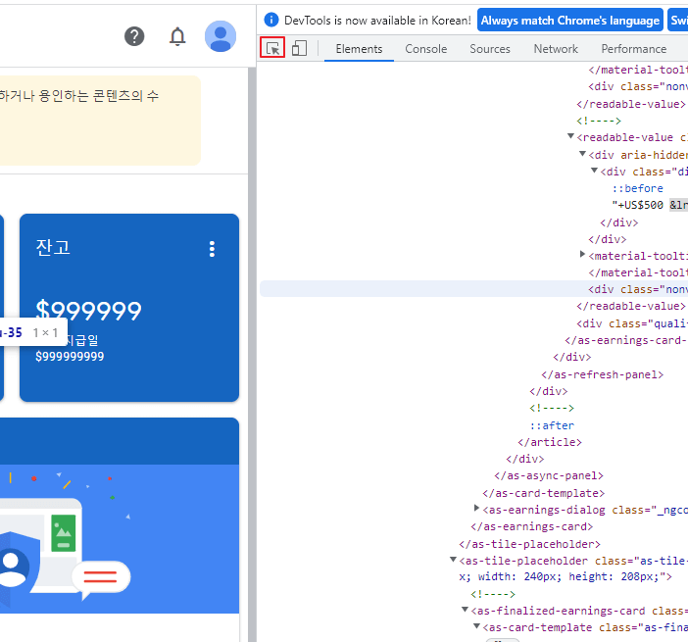The height and width of the screenshot is (642, 688).
Task: Select the </as-earnings-card> closing tag
Action: coord(532,526)
